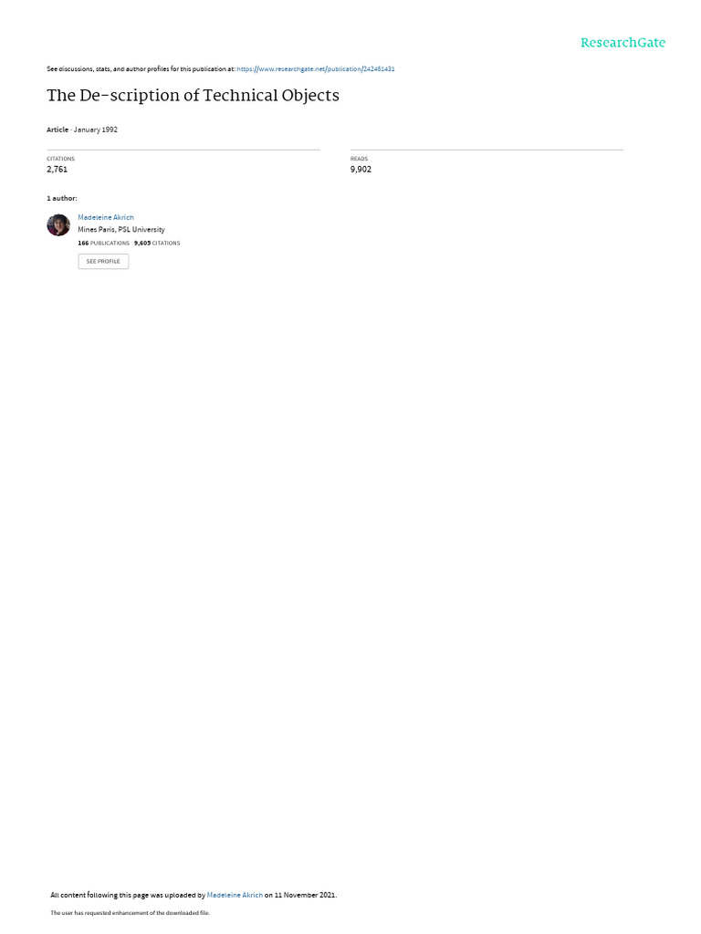Select the January 1992 publication date
Viewport: 701px width, 934px height.
(95, 130)
